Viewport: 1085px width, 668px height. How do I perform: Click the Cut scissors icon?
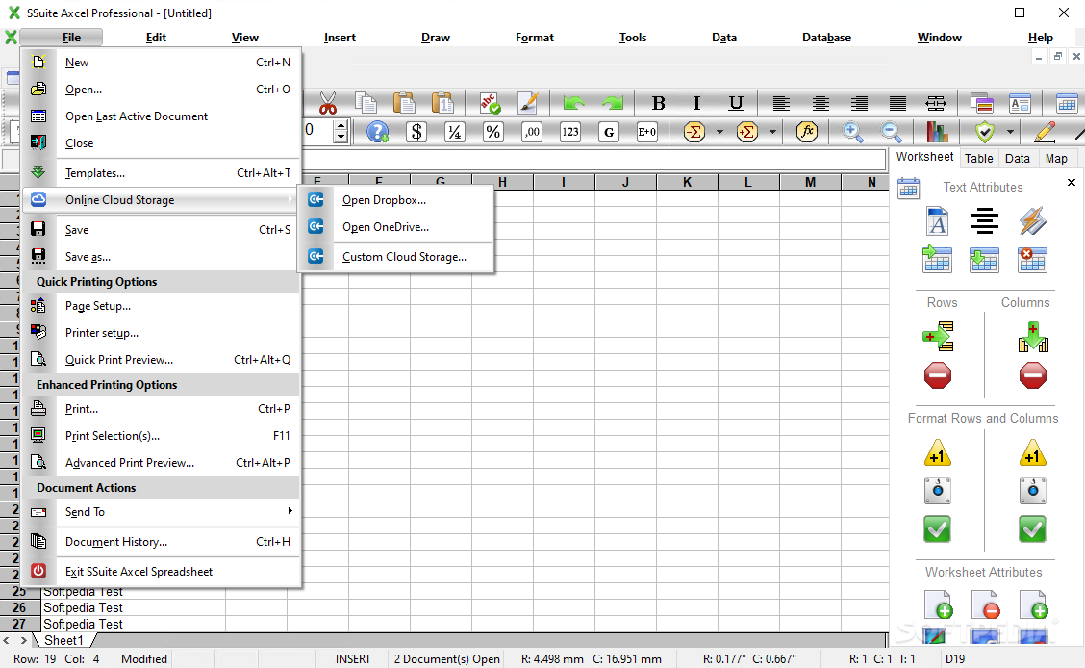point(328,104)
